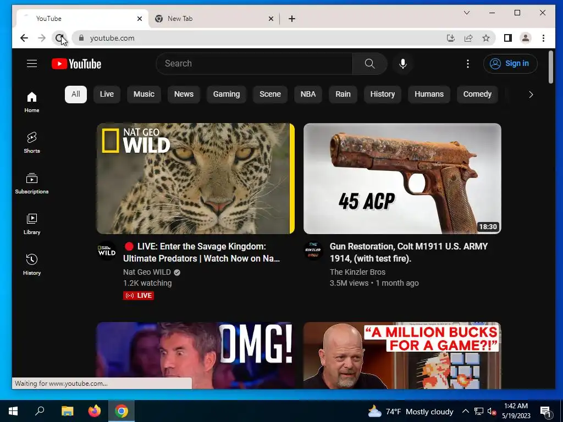The width and height of the screenshot is (563, 422).
Task: Click install YouTube app icon in address bar
Action: click(x=451, y=38)
